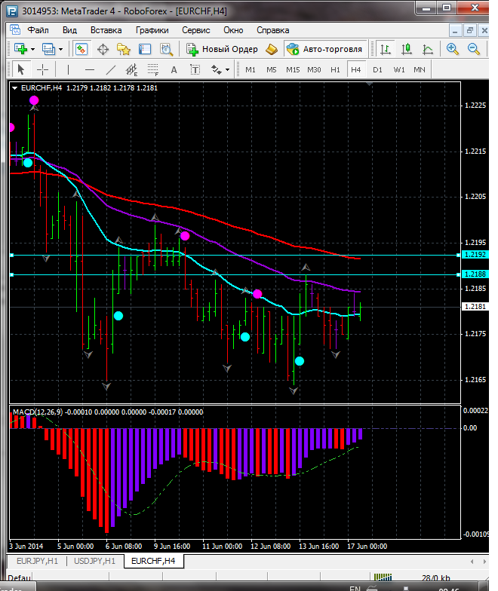
Task: Open the Графики menu
Action: [152, 30]
